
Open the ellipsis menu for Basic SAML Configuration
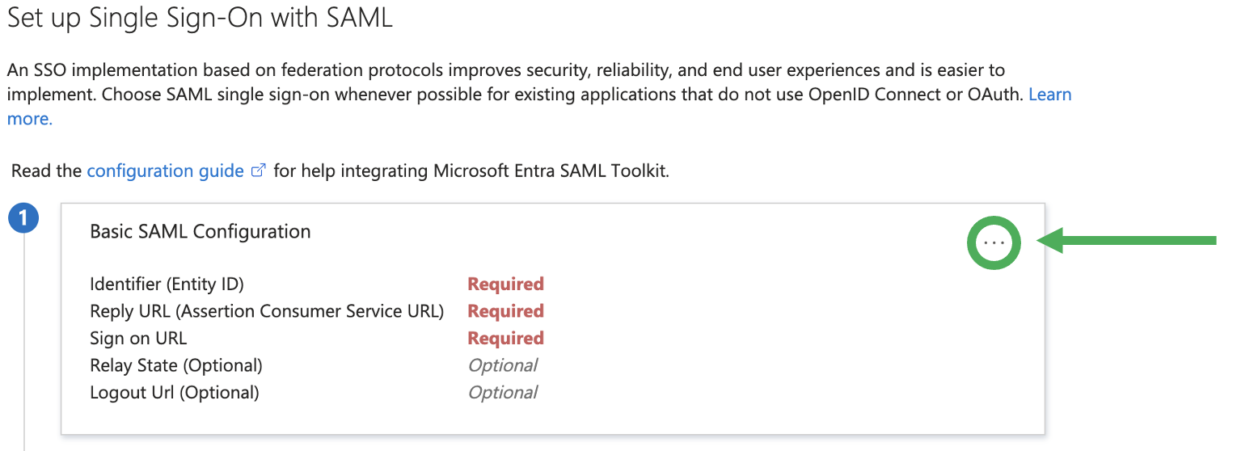994,242
